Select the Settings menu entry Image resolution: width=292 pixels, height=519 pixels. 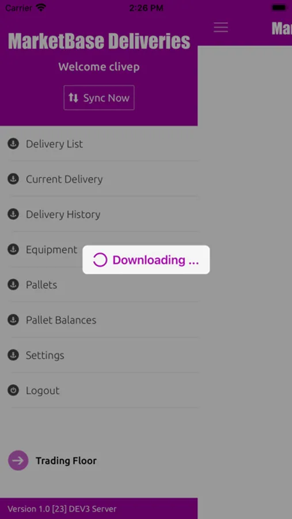99,355
